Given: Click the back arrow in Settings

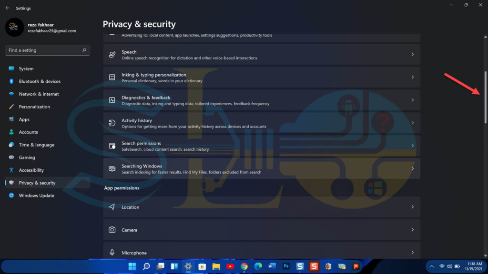Looking at the screenshot, I should point(8,8).
